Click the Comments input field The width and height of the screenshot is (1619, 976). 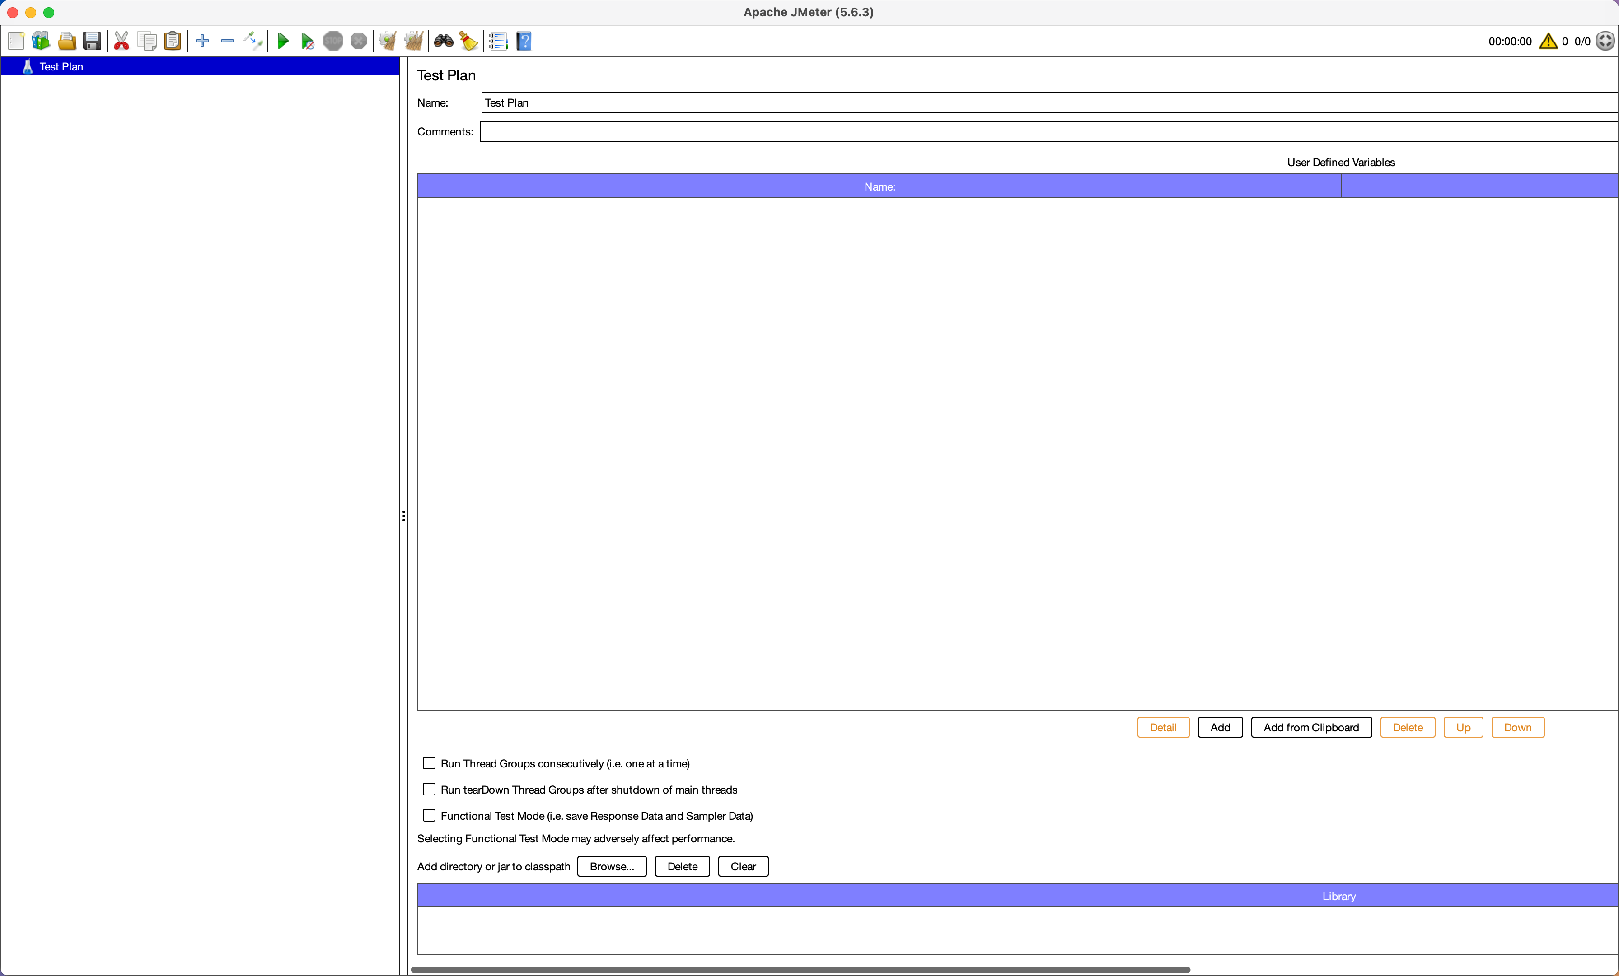1048,131
